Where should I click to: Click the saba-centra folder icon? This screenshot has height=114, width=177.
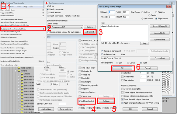[x=19, y=68]
